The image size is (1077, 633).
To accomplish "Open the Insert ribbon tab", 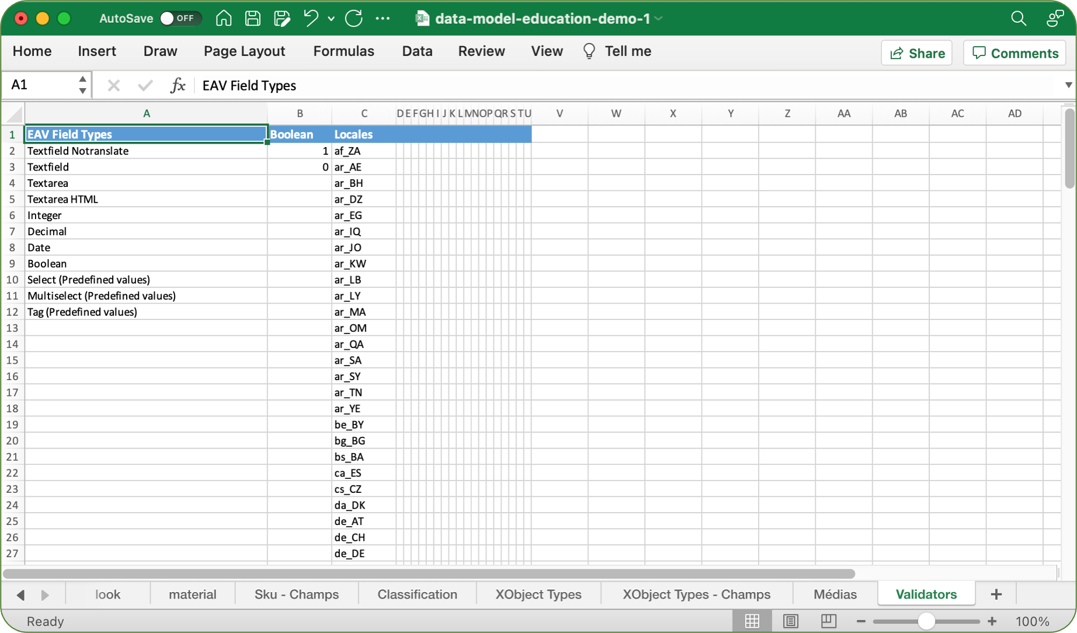I will [x=97, y=51].
